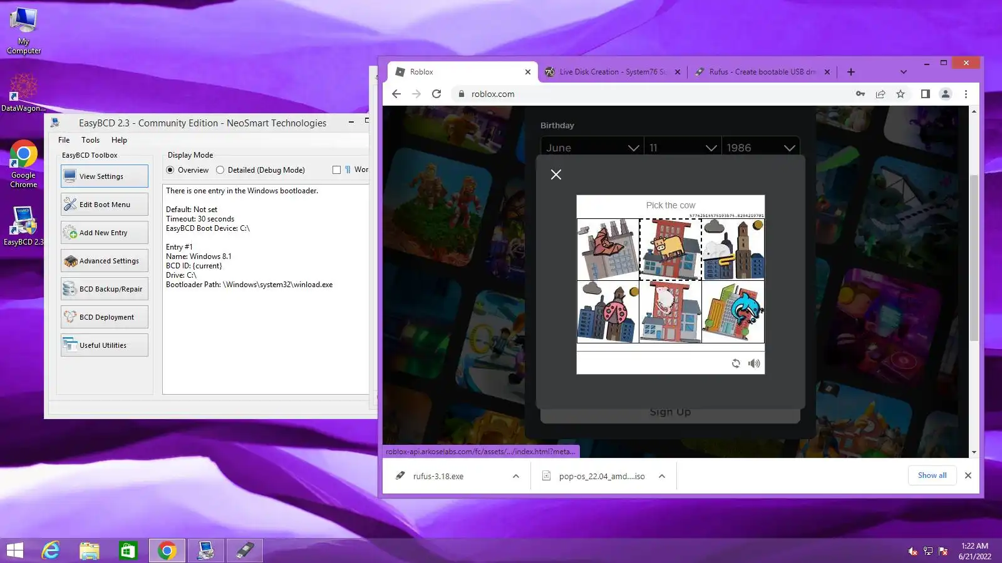Image resolution: width=1002 pixels, height=563 pixels.
Task: Open the File menu in EasyBCD
Action: click(64, 140)
